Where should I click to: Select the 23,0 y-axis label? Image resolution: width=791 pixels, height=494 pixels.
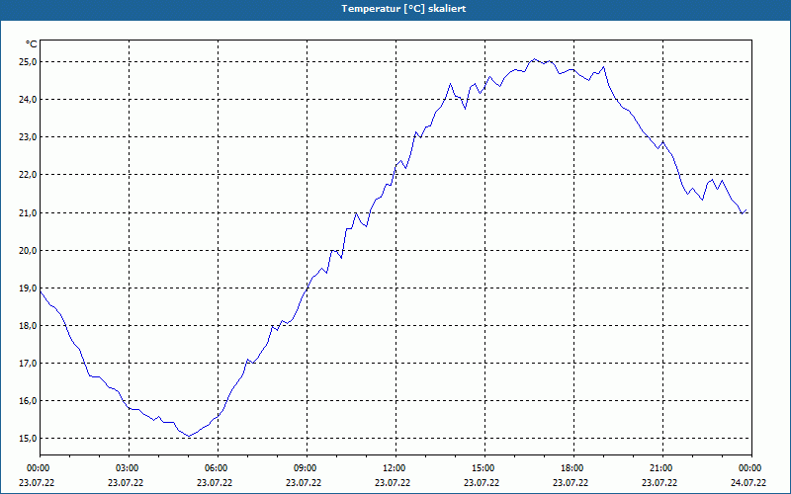(x=28, y=137)
